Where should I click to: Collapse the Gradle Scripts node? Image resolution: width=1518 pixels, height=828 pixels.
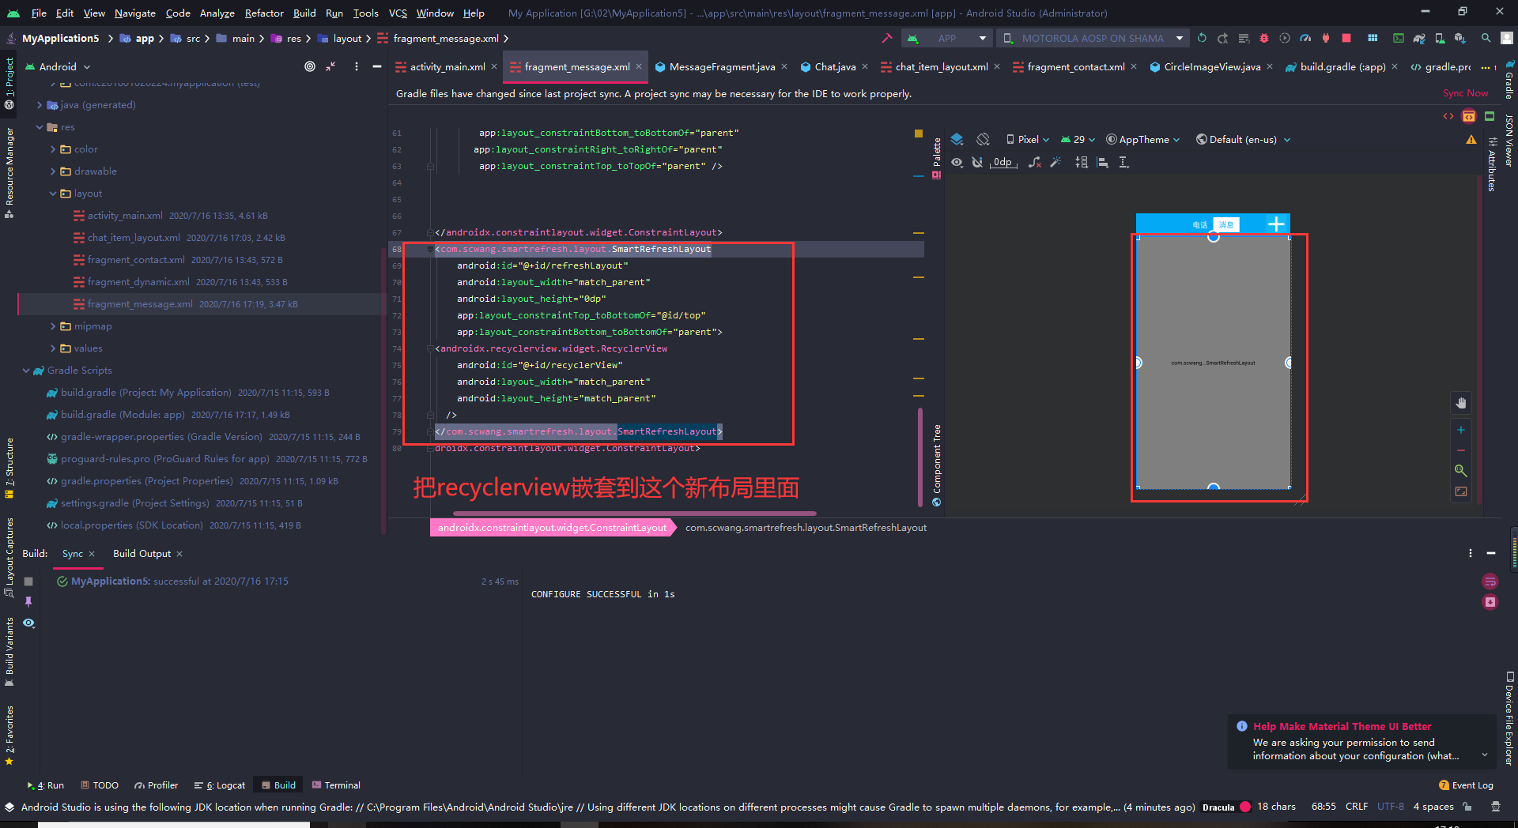[x=26, y=371]
